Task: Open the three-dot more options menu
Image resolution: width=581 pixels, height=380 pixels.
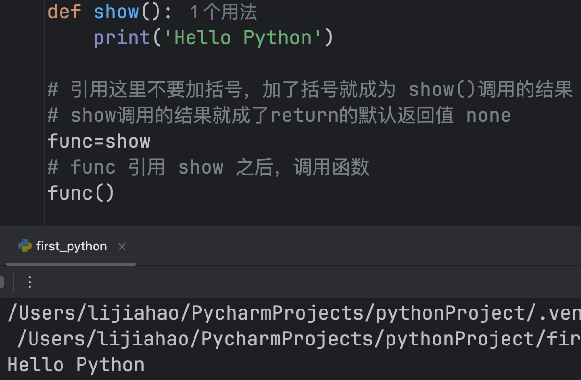Action: tap(30, 282)
